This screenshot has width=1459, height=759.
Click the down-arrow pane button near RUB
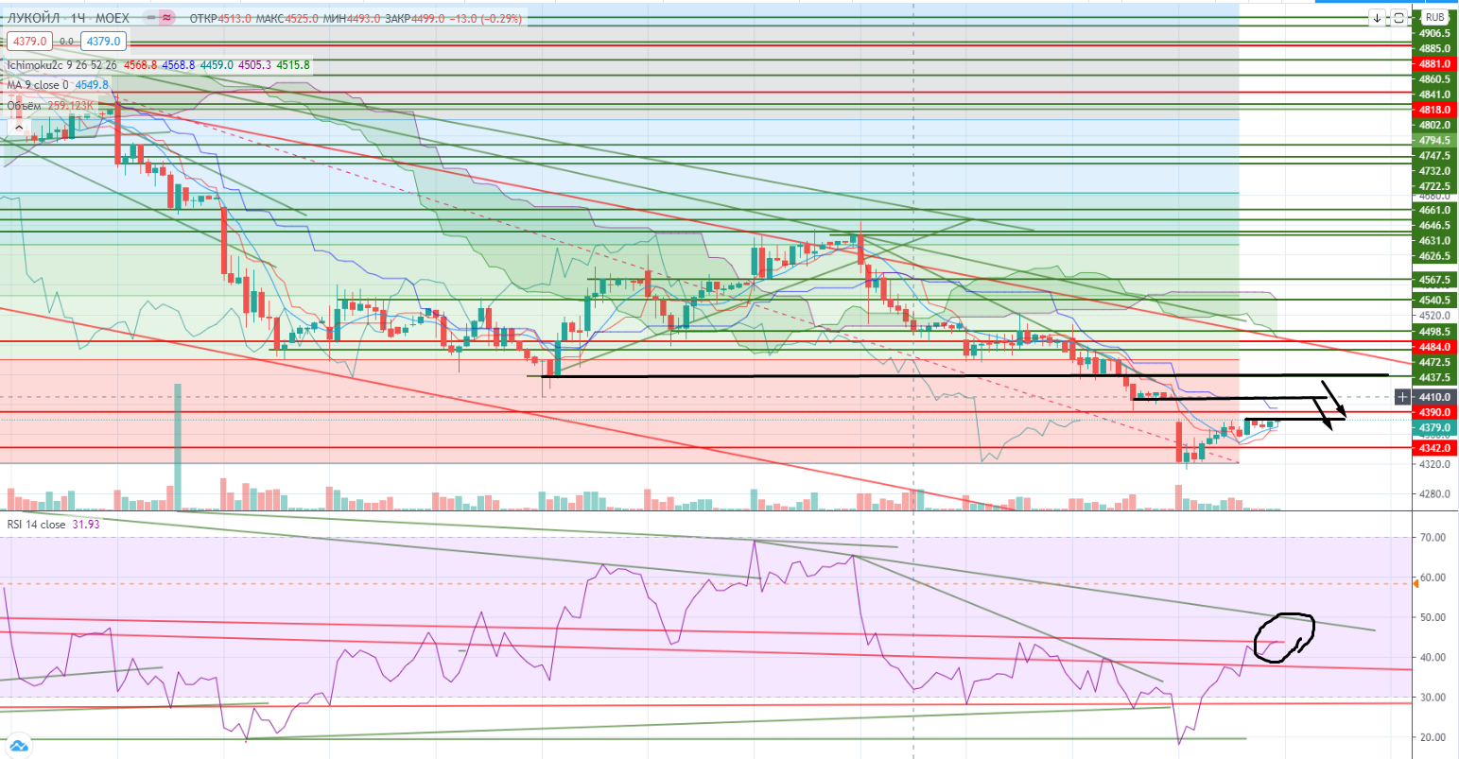[x=1378, y=18]
